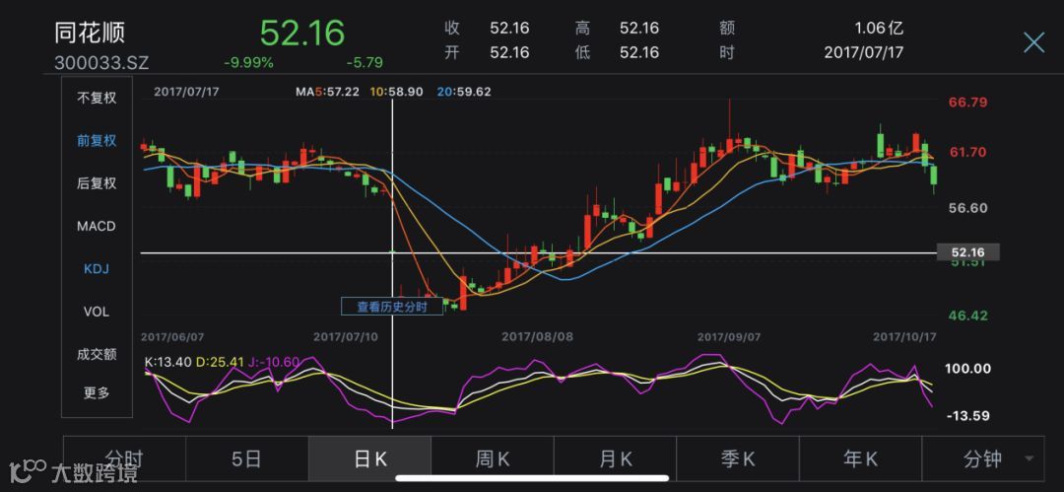Close the chart with the X icon

coord(1033,42)
